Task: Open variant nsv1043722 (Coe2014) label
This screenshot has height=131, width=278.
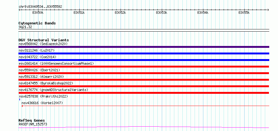Action: 37,57
